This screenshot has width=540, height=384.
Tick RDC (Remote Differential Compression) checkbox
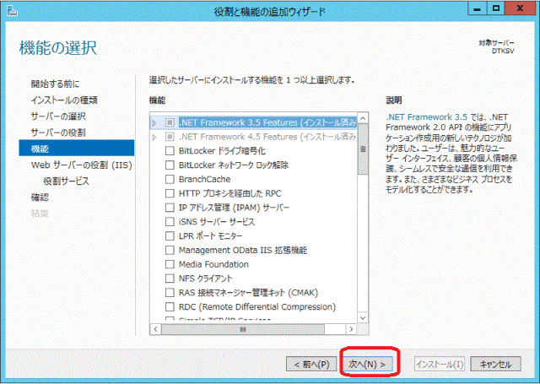(x=170, y=306)
